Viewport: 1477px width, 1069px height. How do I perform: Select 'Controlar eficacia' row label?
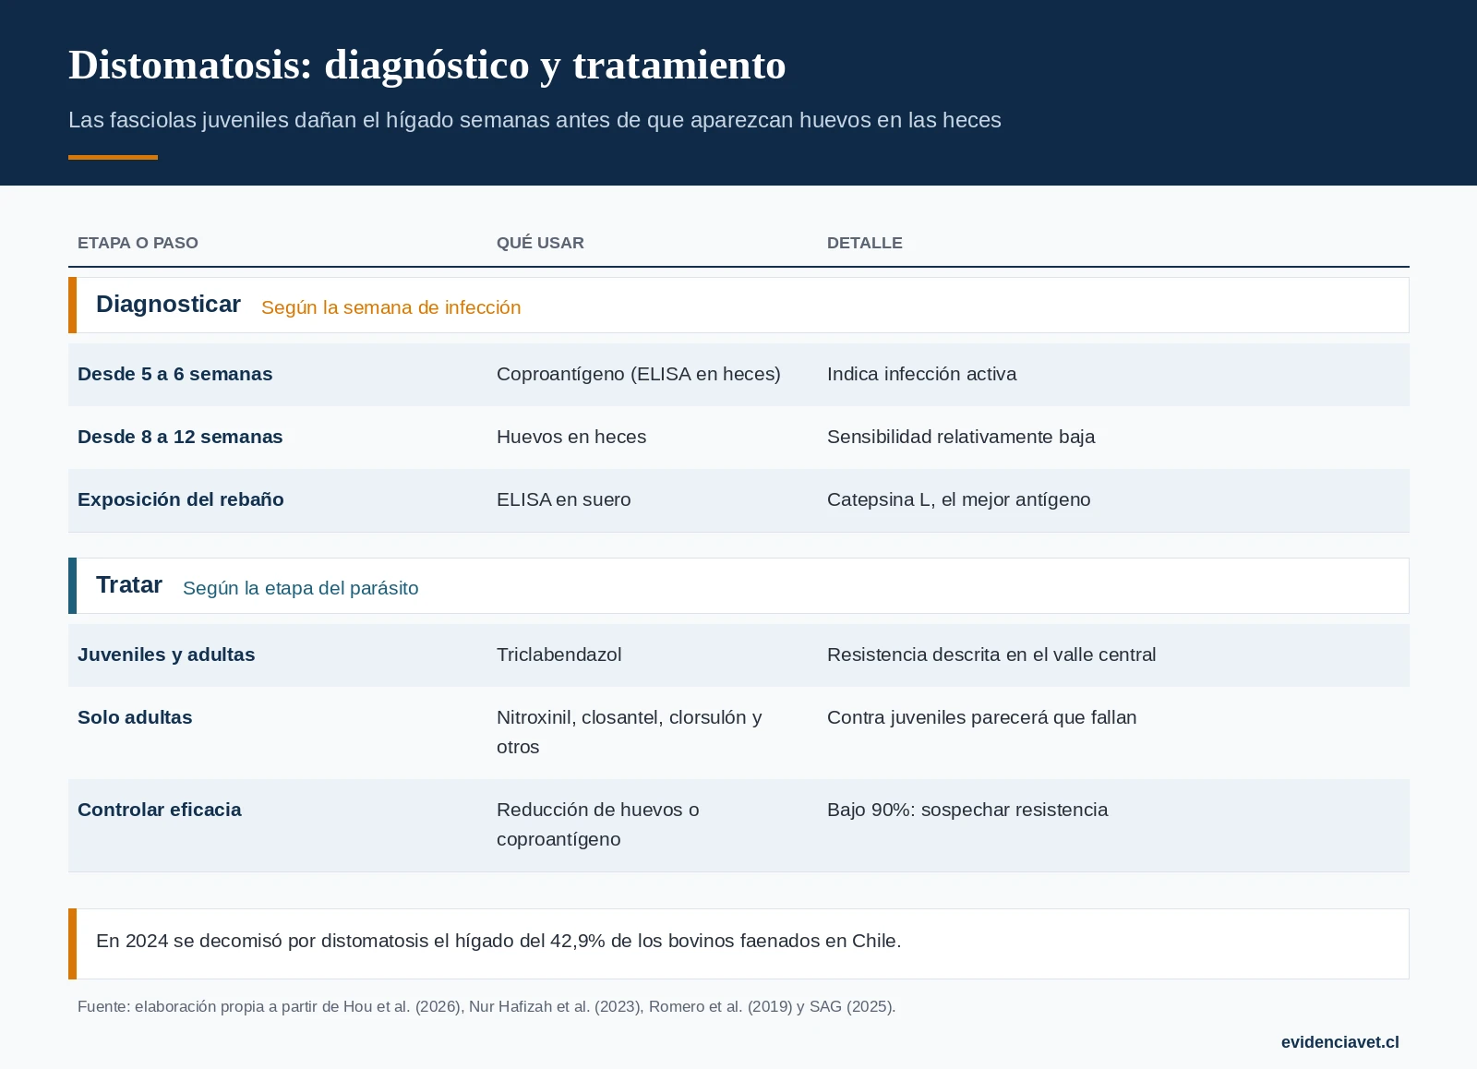point(159,810)
